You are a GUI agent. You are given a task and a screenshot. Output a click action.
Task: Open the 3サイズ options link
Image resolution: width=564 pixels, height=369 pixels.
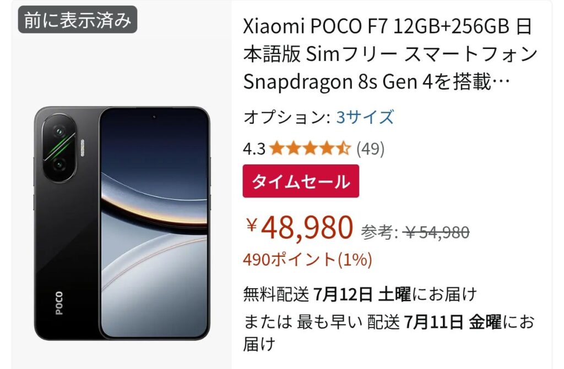365,117
